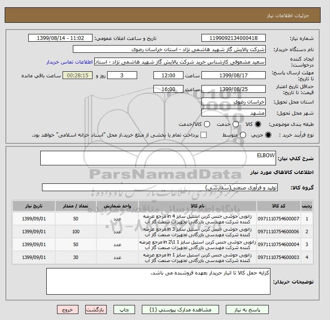
Task: Click the ردیف column header
Action: [307, 206]
